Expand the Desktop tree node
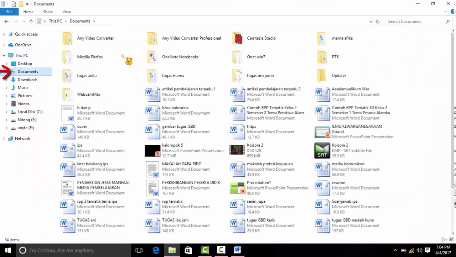 (x=7, y=64)
